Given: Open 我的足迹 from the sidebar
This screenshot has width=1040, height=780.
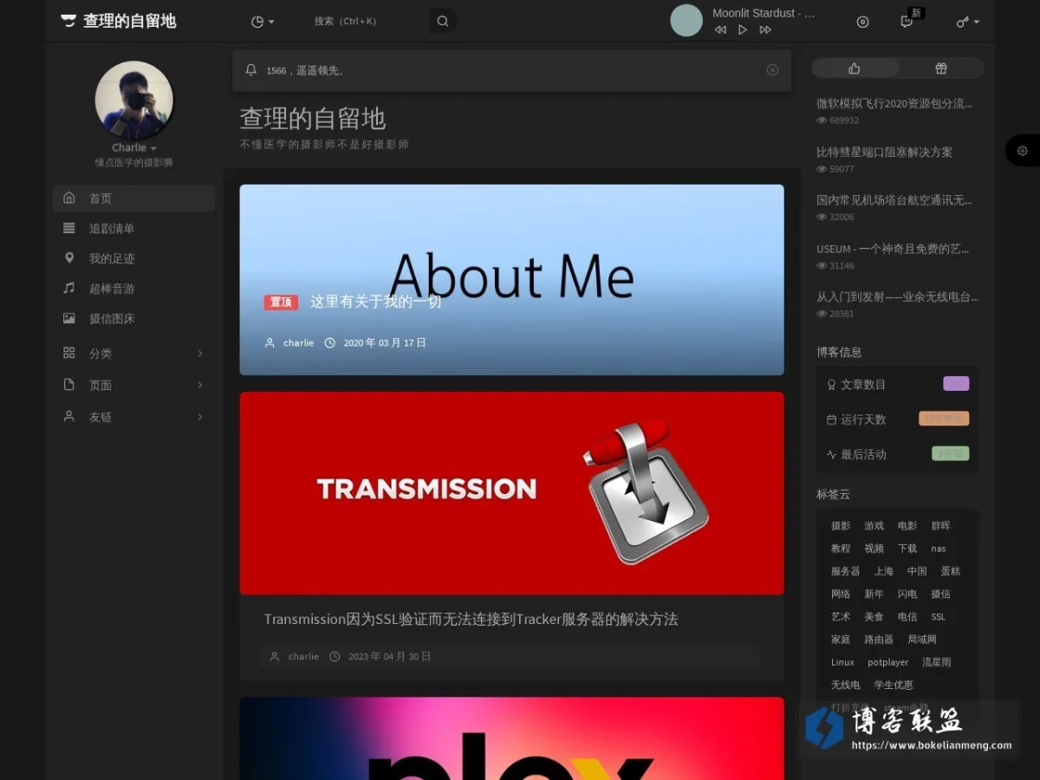Looking at the screenshot, I should (134, 259).
